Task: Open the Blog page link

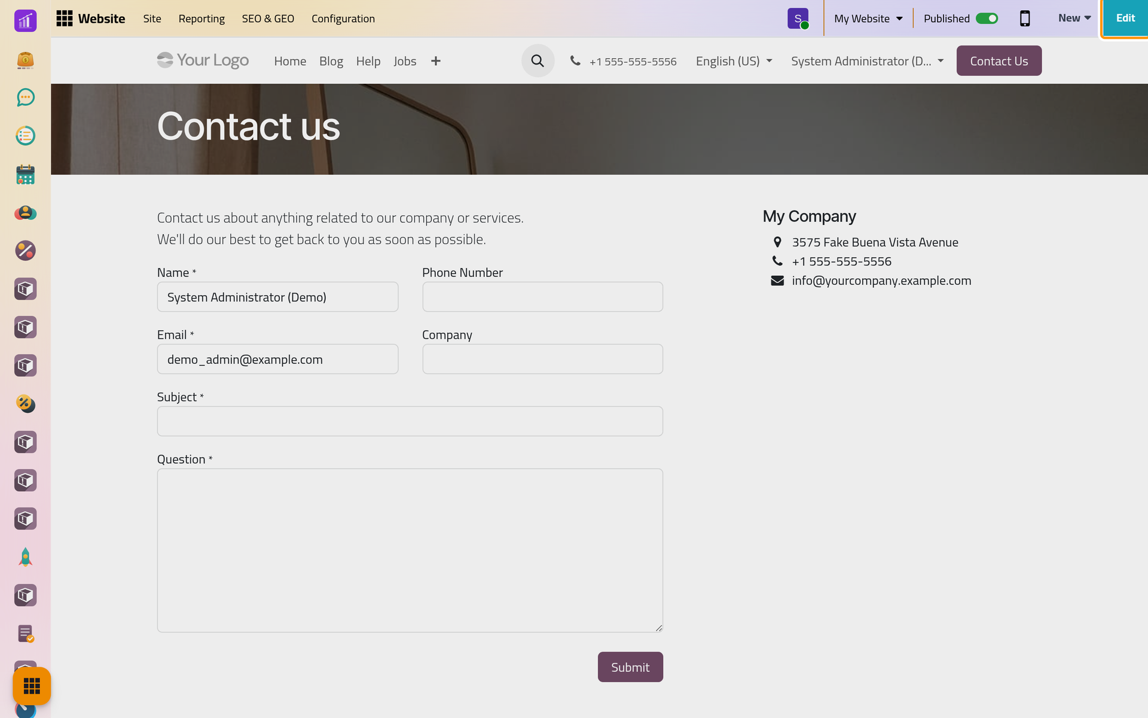Action: click(331, 61)
